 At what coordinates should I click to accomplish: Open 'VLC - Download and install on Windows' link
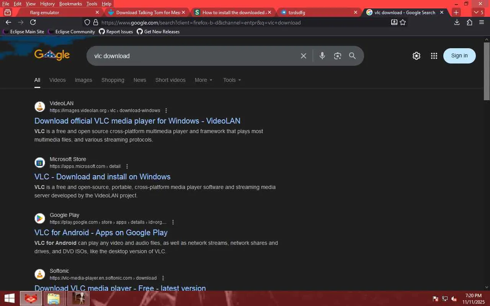pos(103,177)
